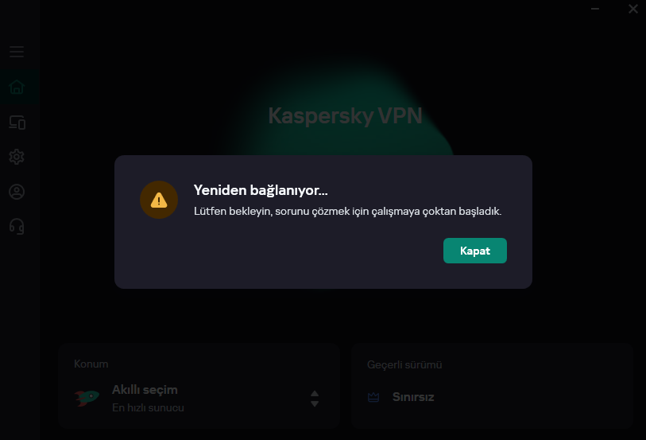The image size is (646, 440).
Task: Open the settings gear icon
Action: (x=17, y=157)
